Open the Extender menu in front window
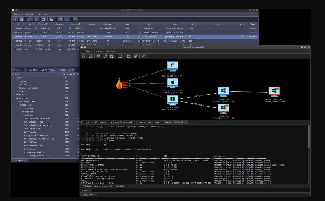The width and height of the screenshot is (325, 201). tap(99, 51)
